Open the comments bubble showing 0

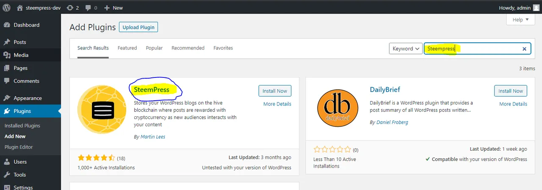[91, 8]
